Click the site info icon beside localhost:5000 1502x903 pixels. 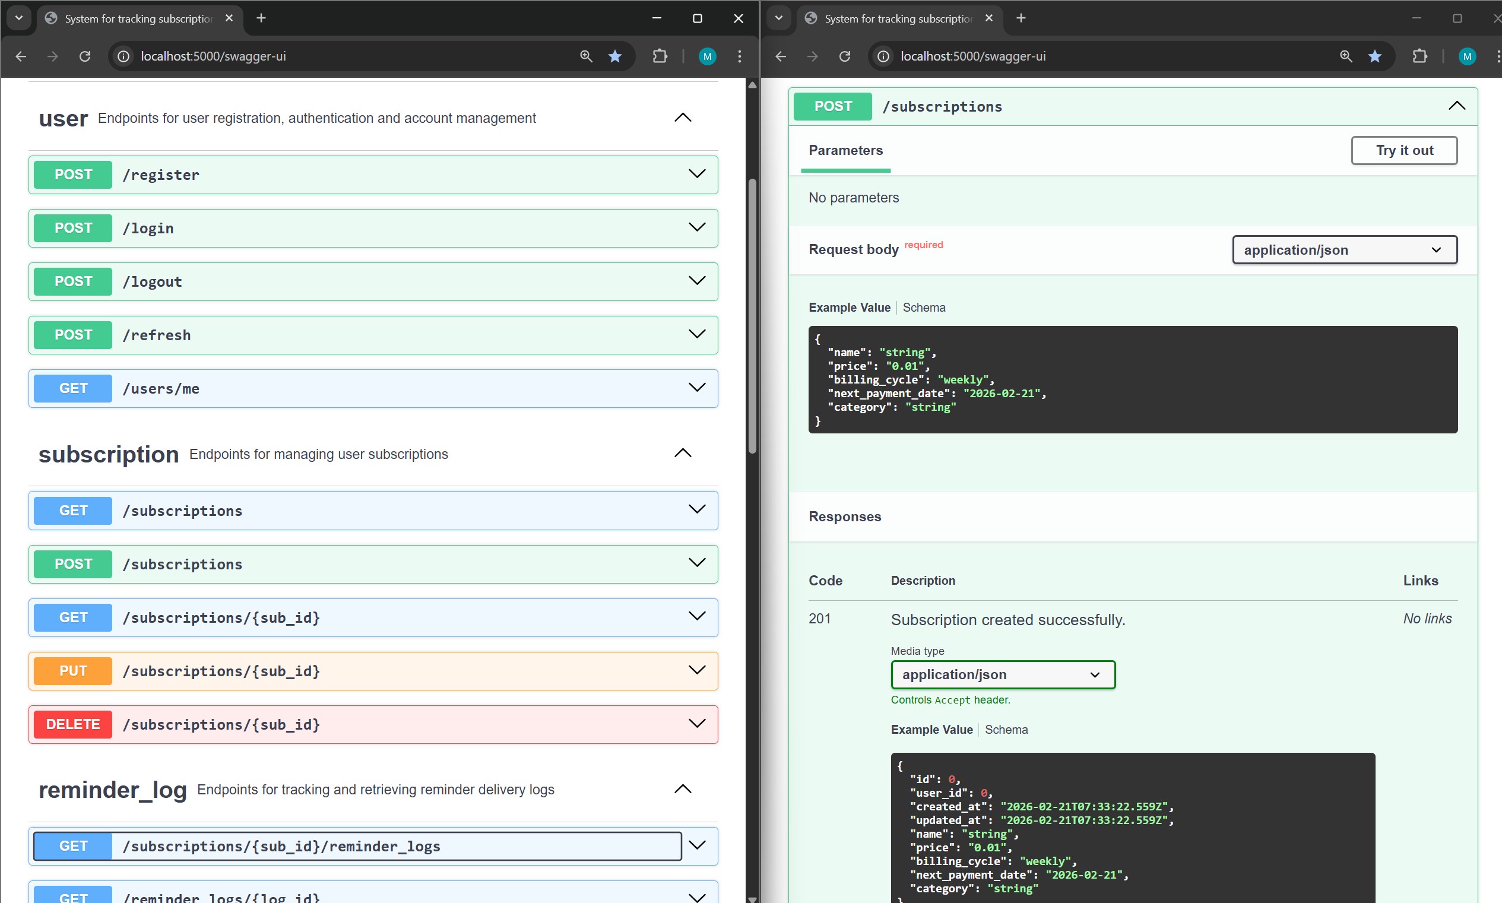(123, 56)
